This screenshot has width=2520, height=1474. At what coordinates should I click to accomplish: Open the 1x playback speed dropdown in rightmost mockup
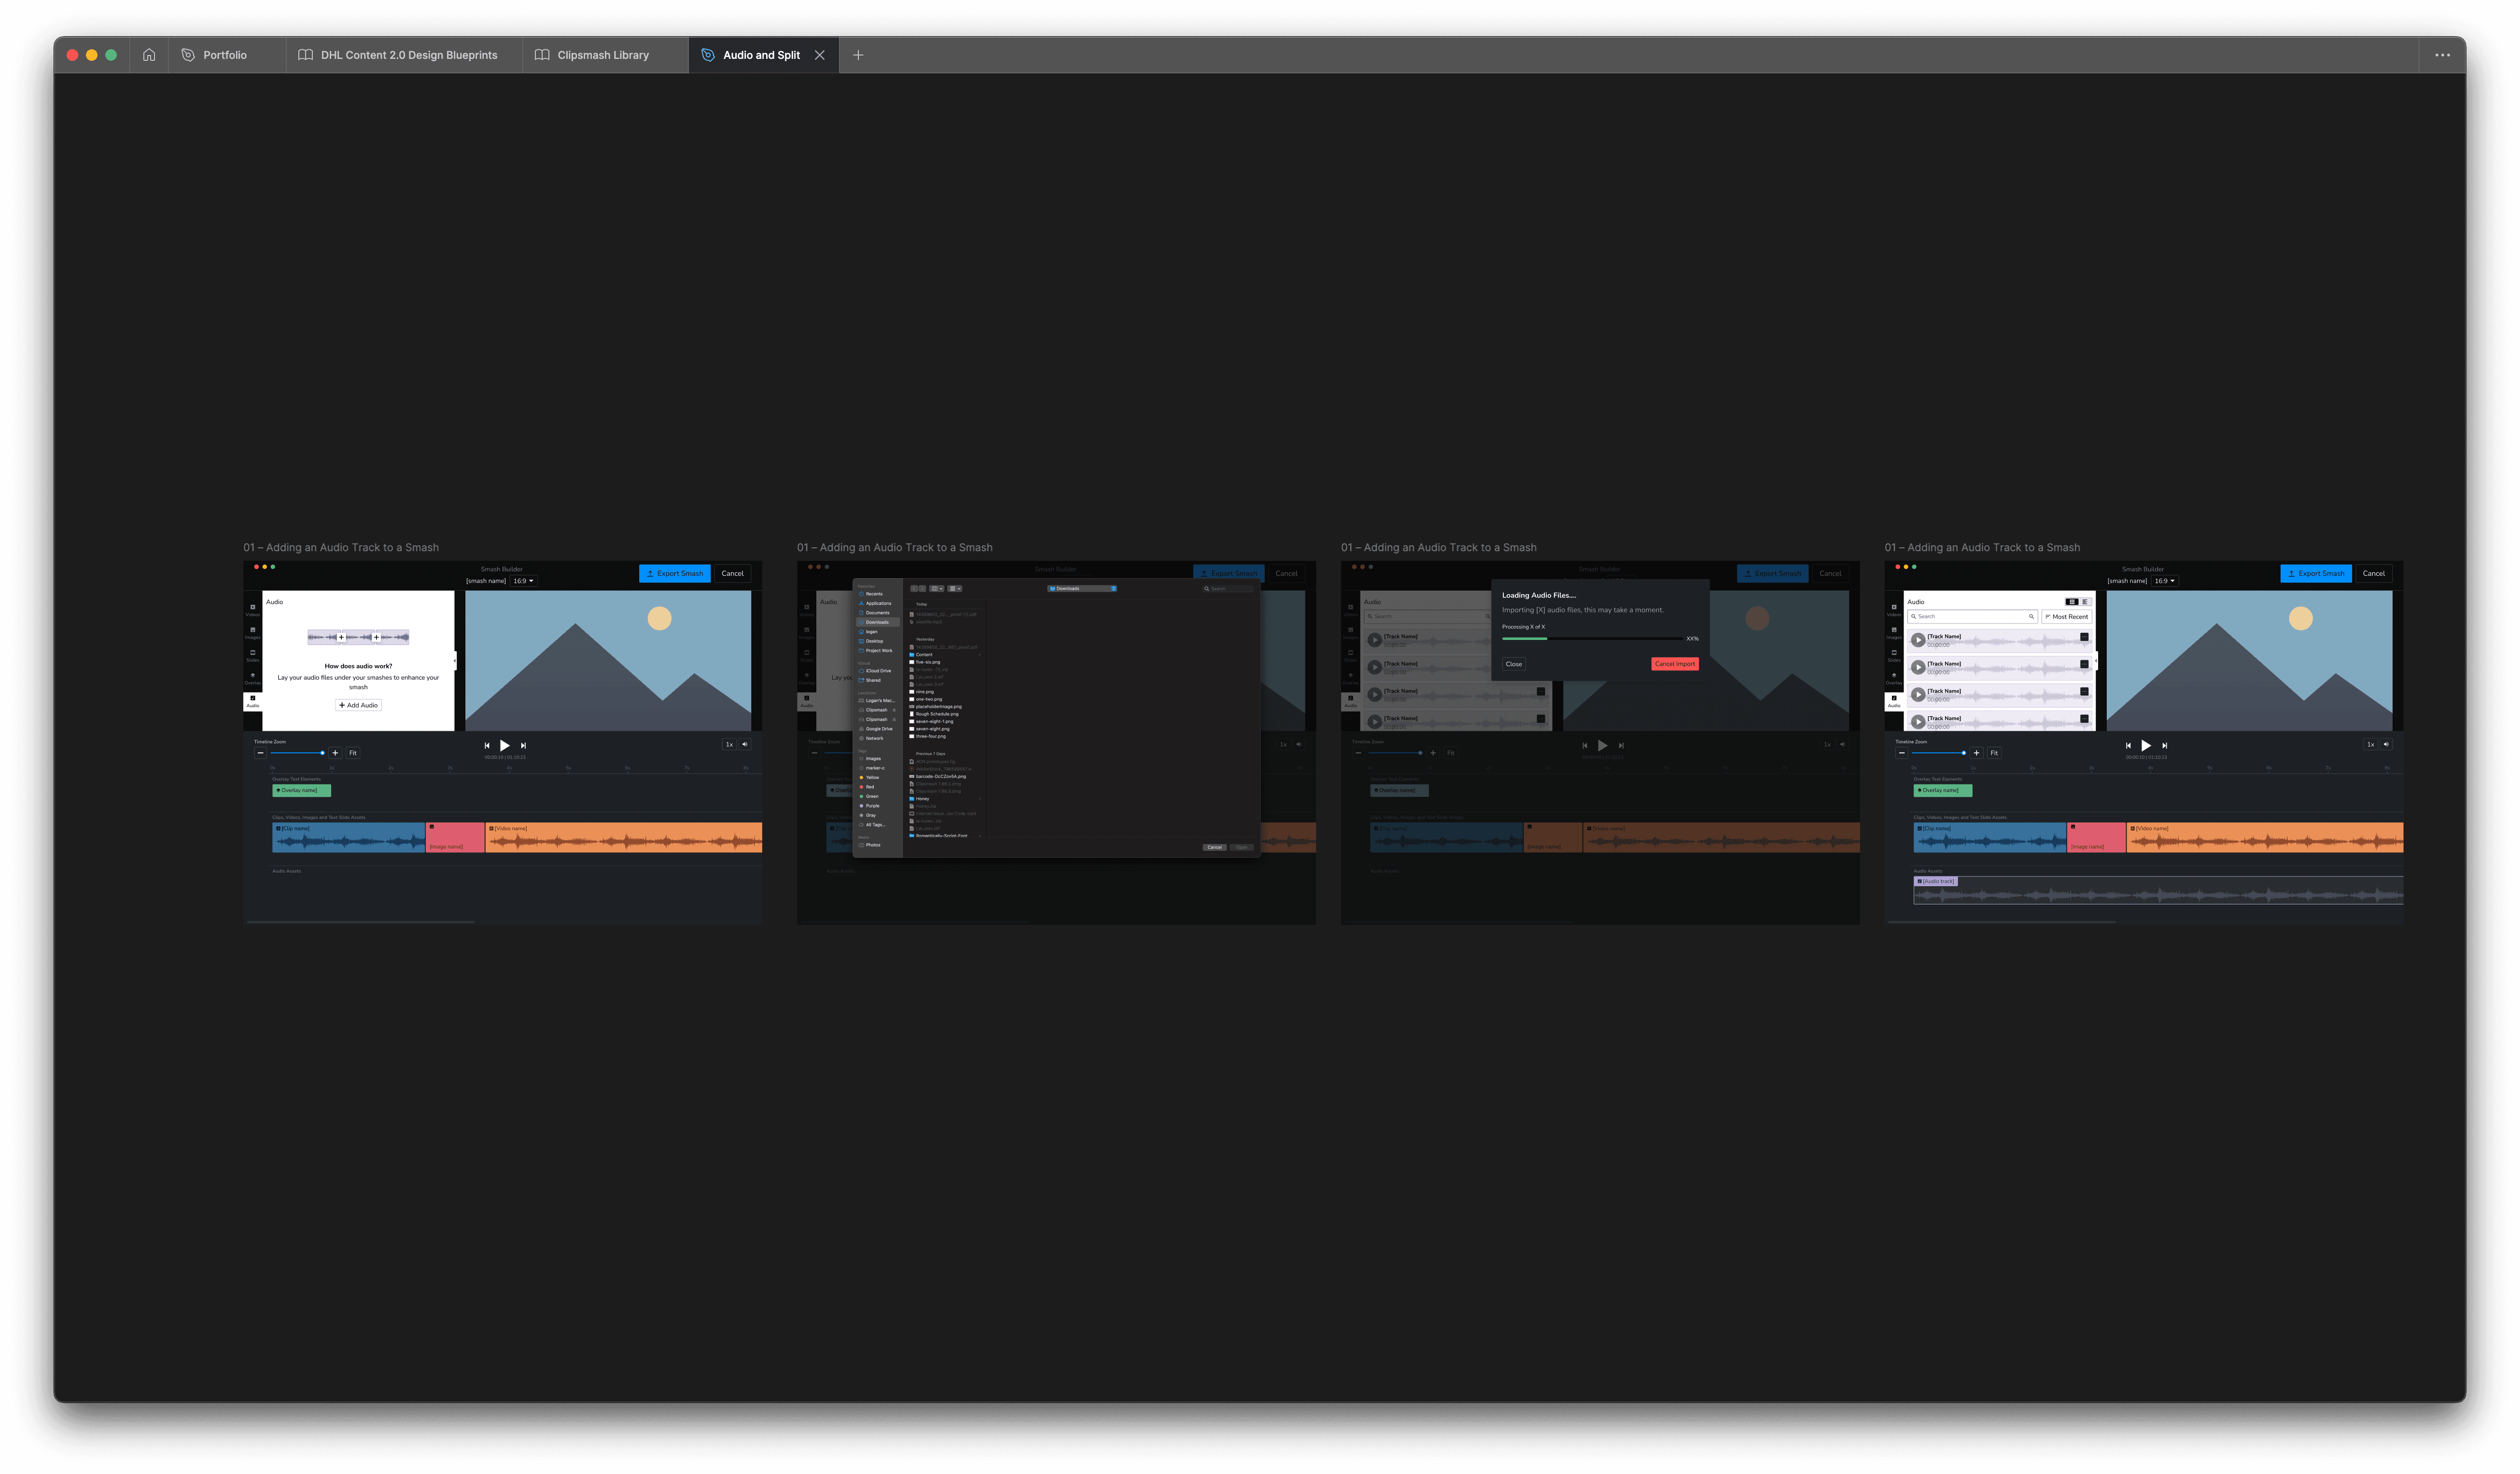click(x=2370, y=744)
